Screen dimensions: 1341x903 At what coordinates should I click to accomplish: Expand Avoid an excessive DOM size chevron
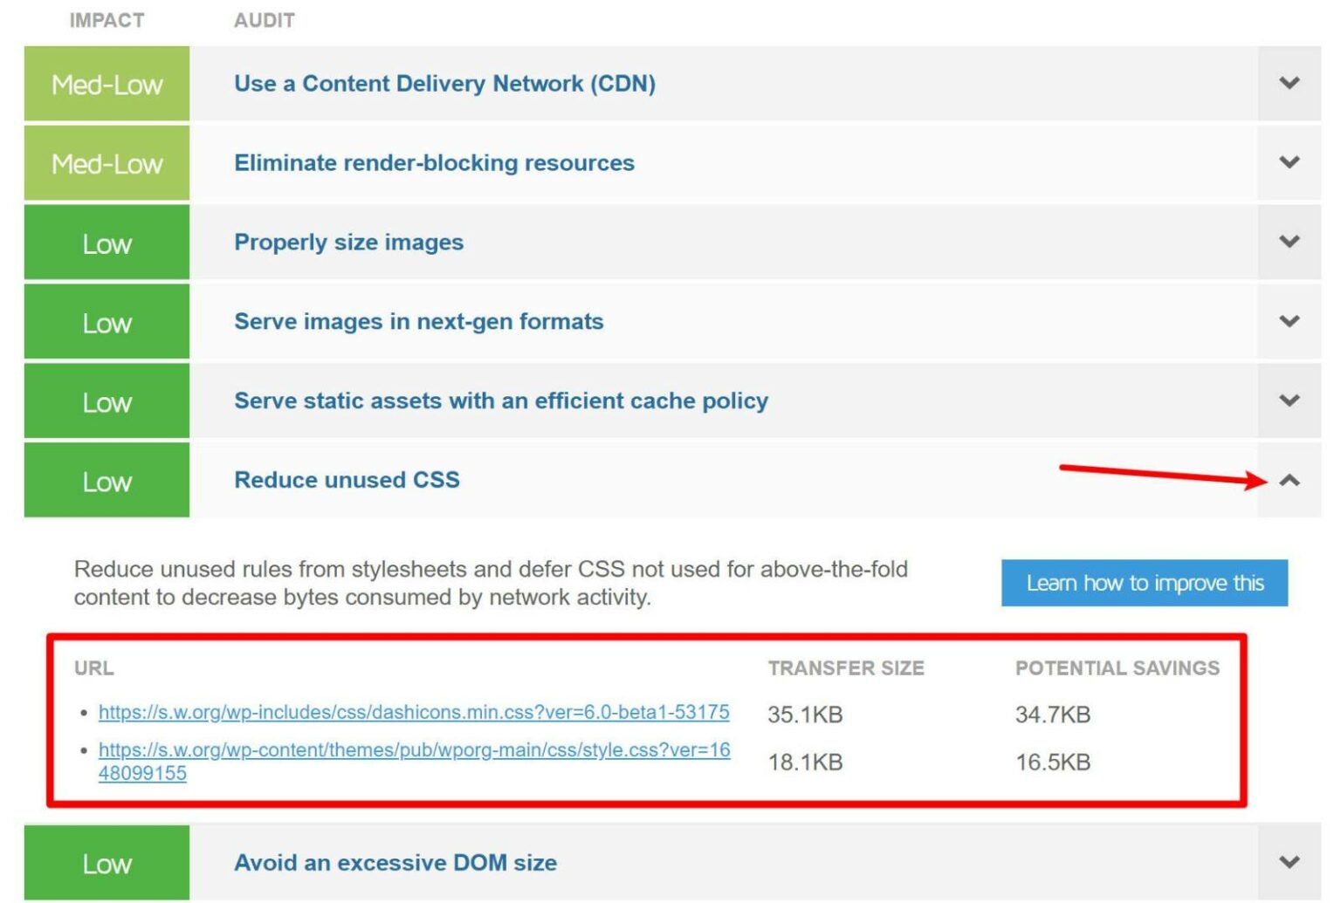[1289, 863]
